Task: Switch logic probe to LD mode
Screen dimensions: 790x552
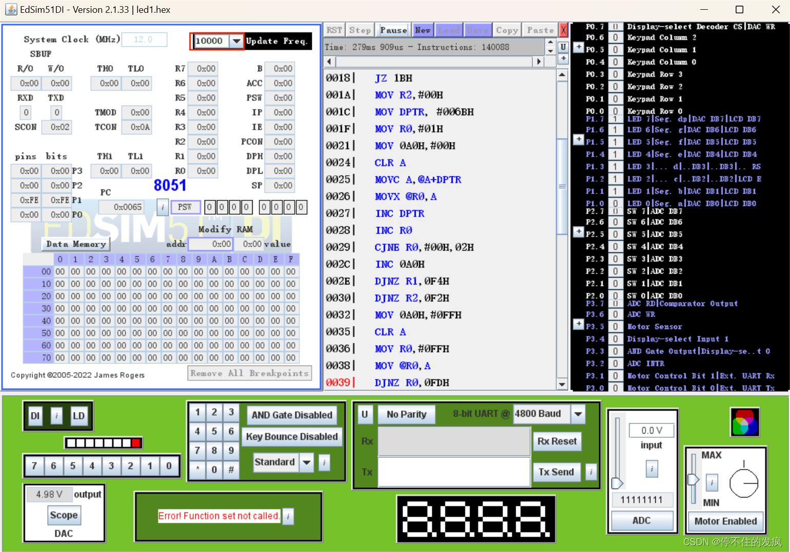Action: (x=79, y=416)
